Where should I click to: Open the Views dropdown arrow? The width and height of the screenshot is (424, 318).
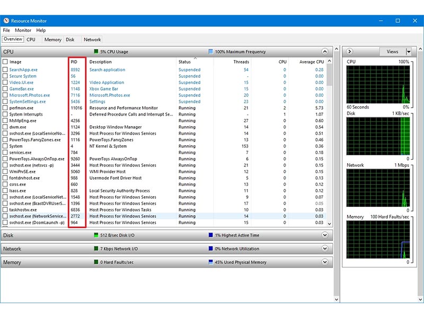pyautogui.click(x=409, y=51)
